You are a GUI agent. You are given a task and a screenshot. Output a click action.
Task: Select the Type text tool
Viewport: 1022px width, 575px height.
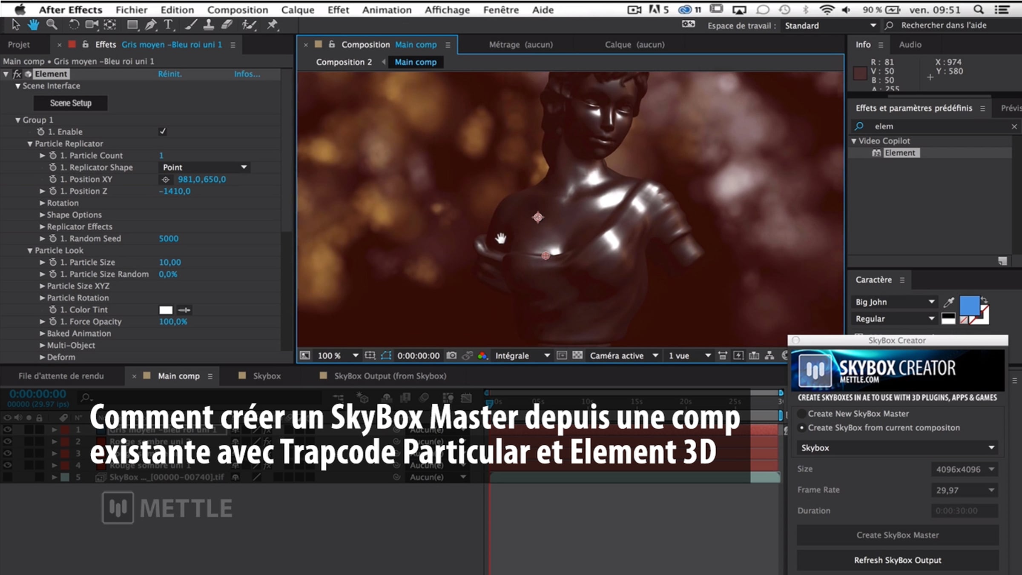(x=169, y=25)
